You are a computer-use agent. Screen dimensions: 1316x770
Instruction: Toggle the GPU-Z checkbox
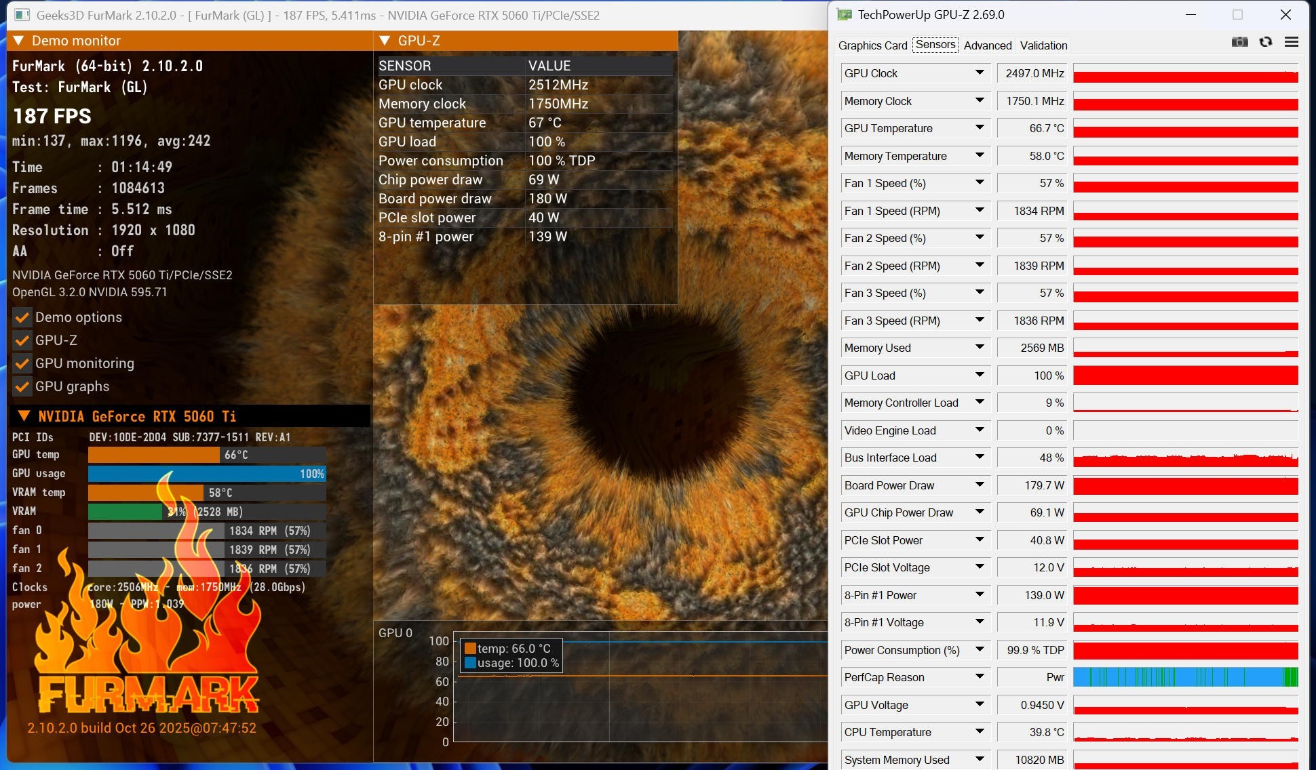point(22,340)
